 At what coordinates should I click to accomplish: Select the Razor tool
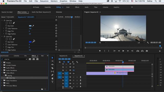(x=52, y=68)
